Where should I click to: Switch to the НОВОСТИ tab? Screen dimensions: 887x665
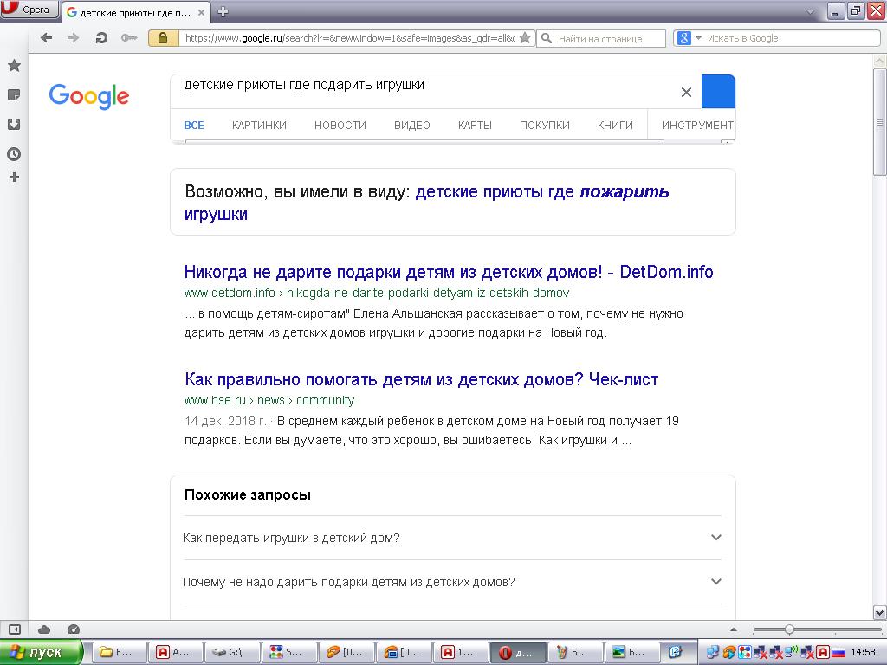coord(340,125)
